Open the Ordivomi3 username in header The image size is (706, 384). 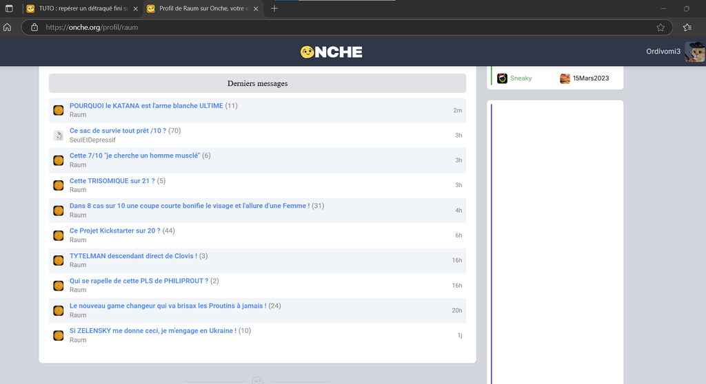coord(663,51)
